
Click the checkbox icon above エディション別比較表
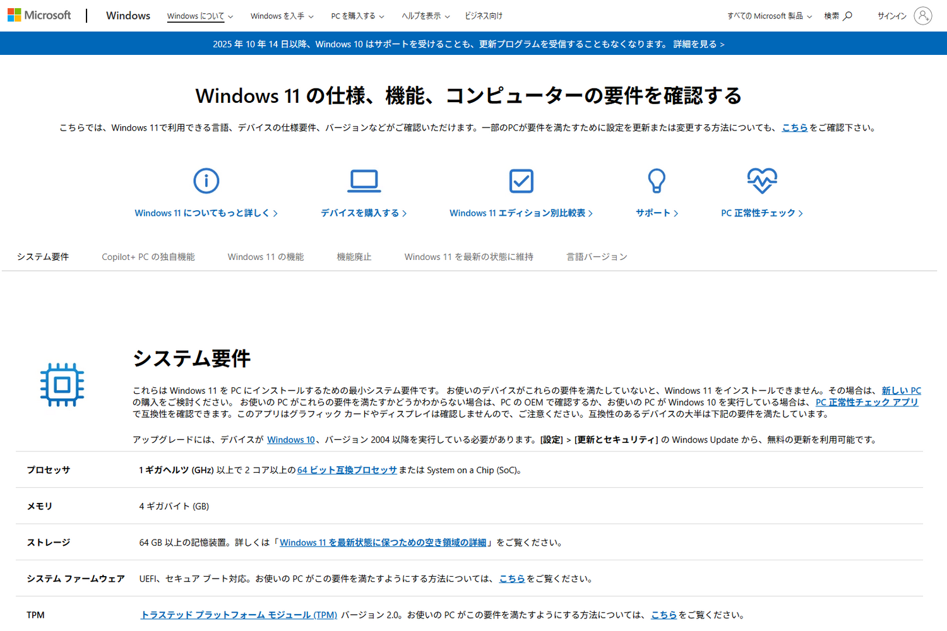(521, 181)
